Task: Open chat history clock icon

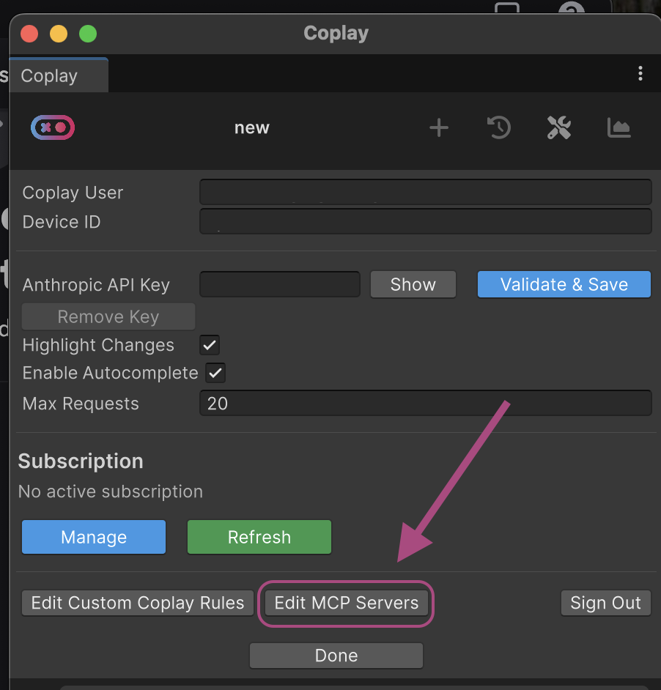Action: click(499, 127)
